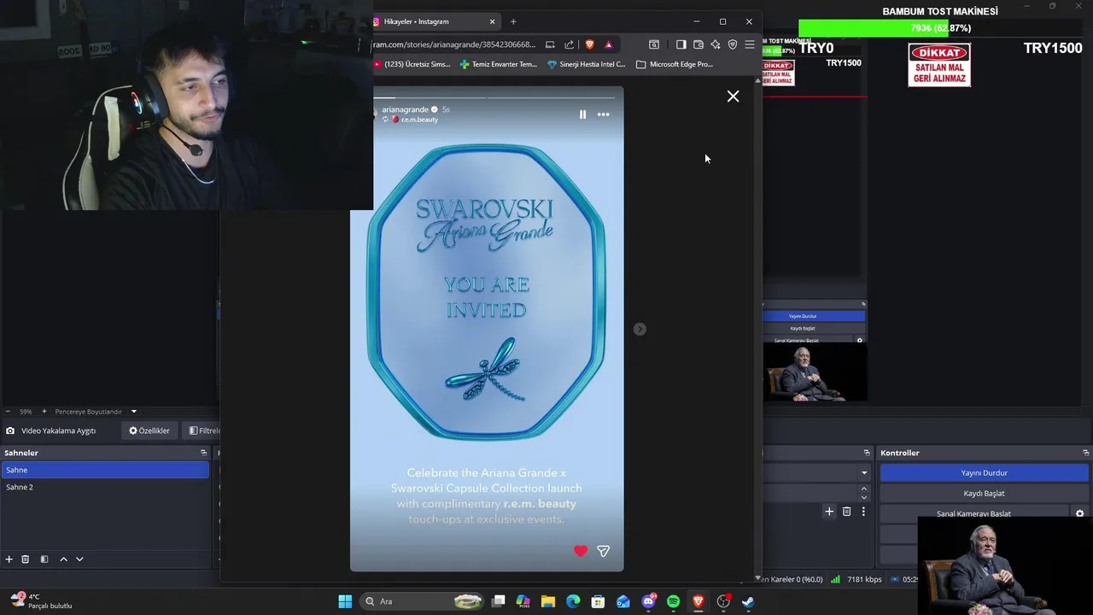
Task: Click Kaydı Başlat to start recording
Action: pos(985,493)
